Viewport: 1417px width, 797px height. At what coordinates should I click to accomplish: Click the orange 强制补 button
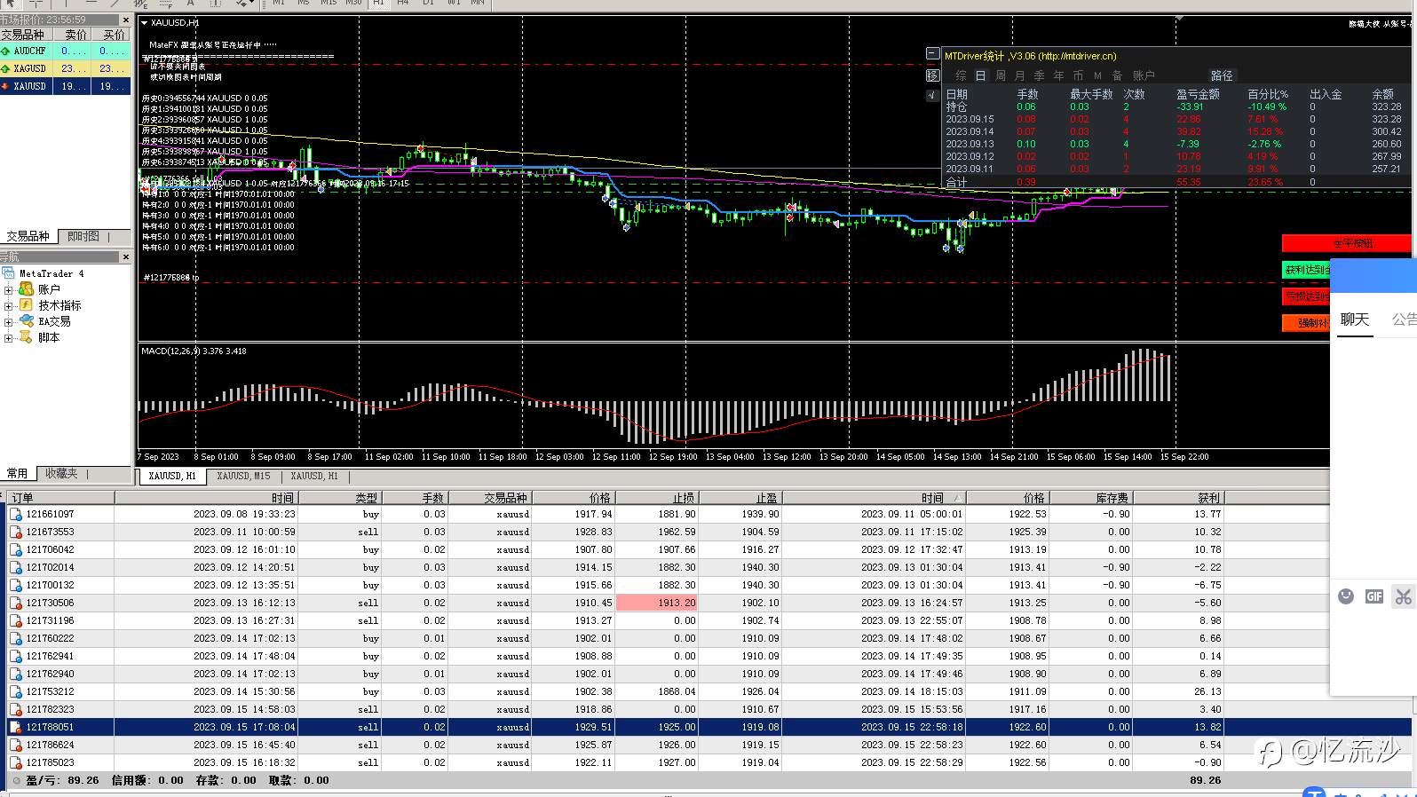1307,323
